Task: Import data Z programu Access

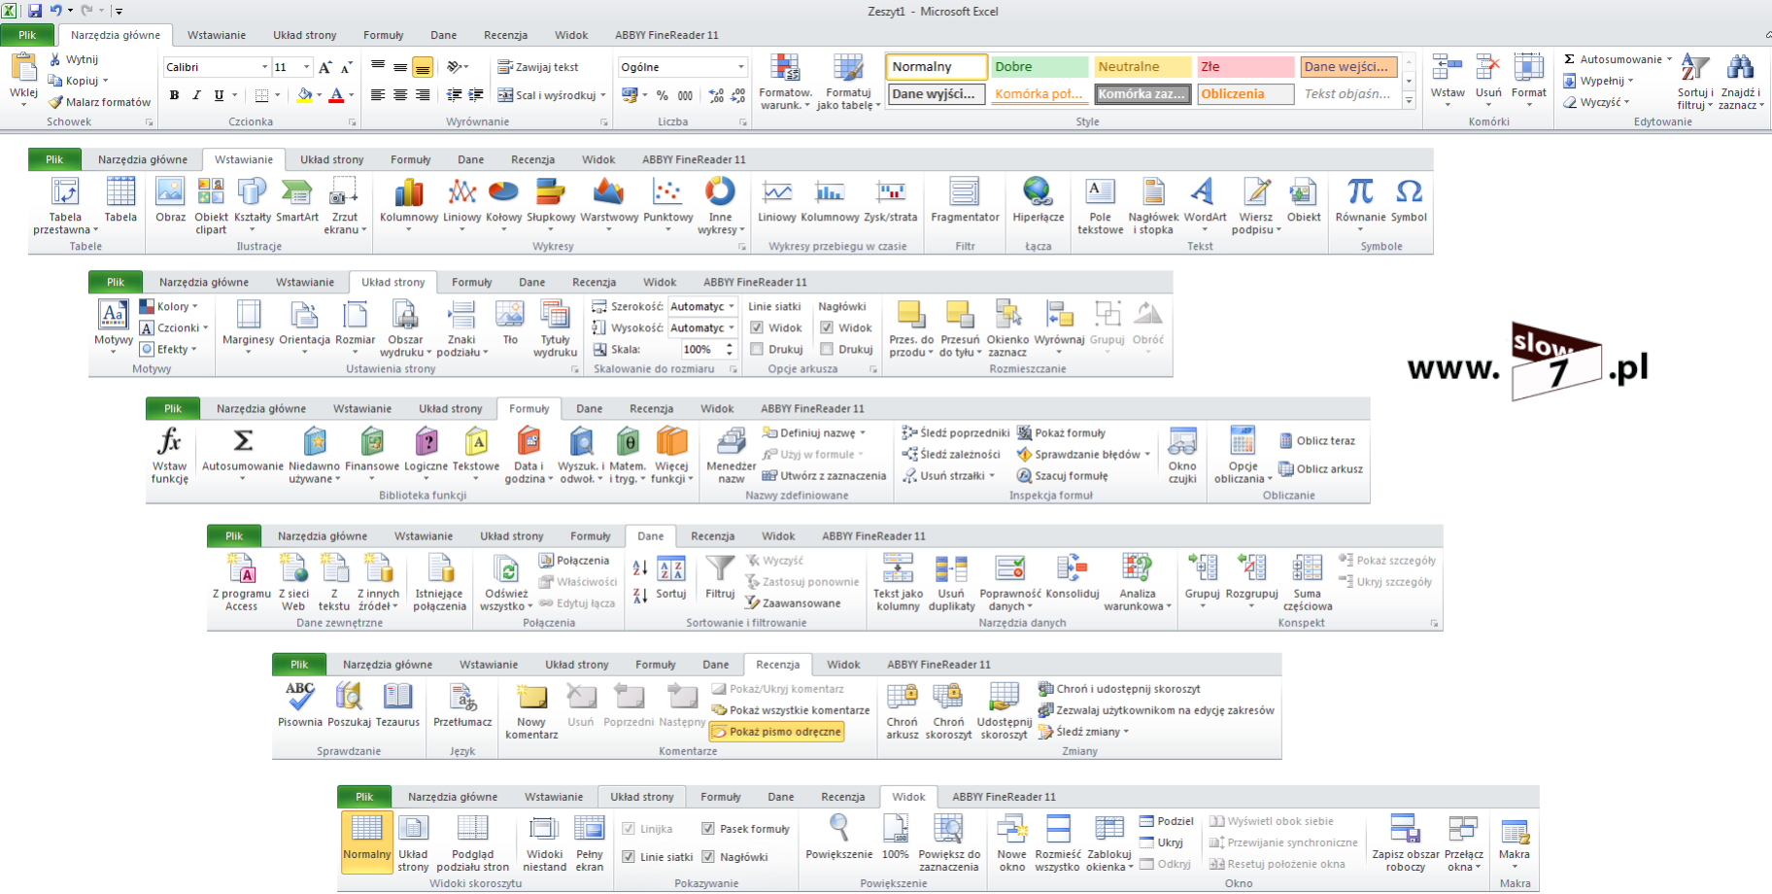Action: tap(241, 582)
